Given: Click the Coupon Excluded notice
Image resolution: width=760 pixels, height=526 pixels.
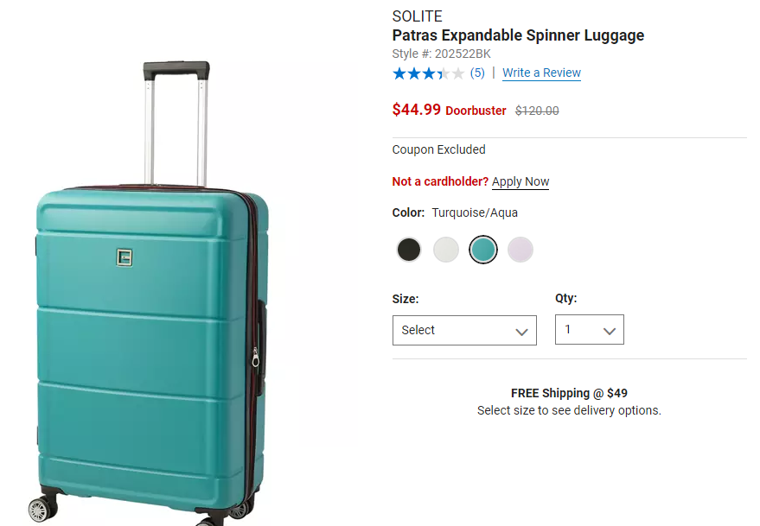Looking at the screenshot, I should coord(438,149).
